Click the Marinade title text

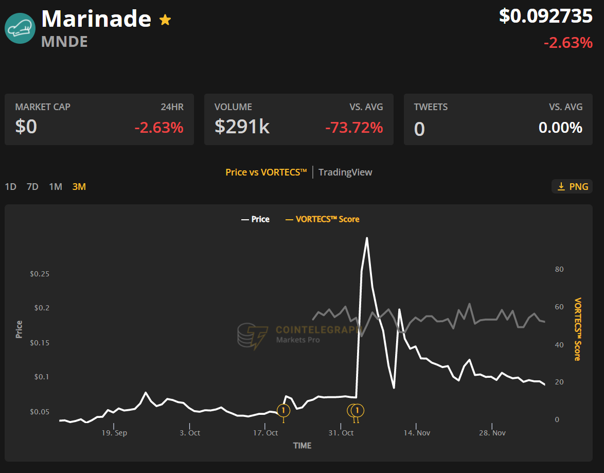[96, 19]
